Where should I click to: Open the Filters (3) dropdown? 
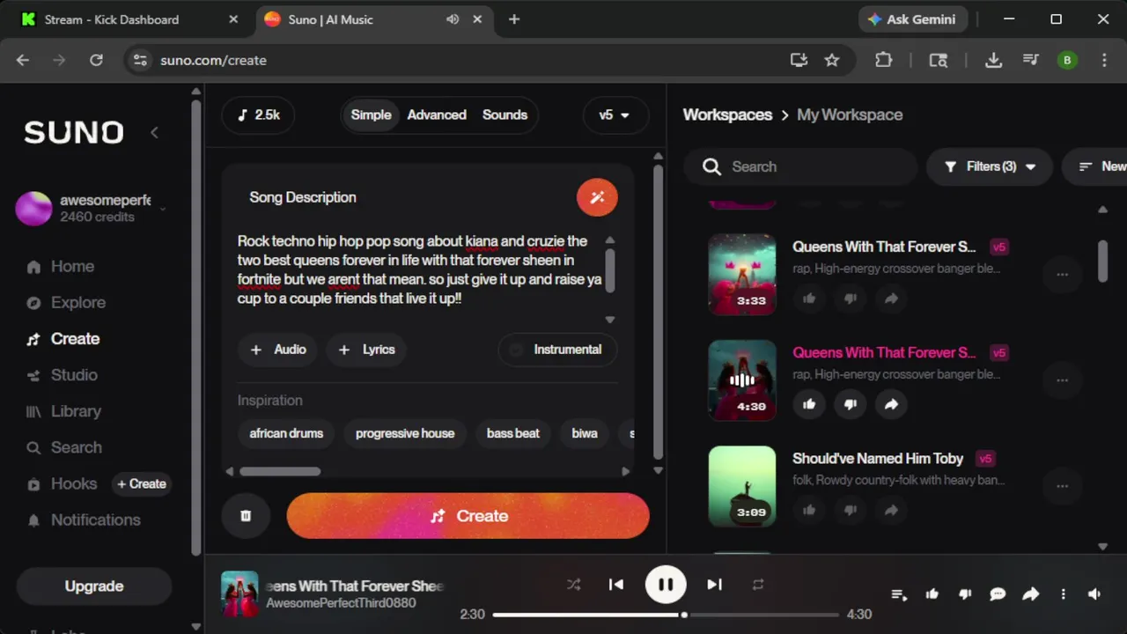pyautogui.click(x=990, y=166)
